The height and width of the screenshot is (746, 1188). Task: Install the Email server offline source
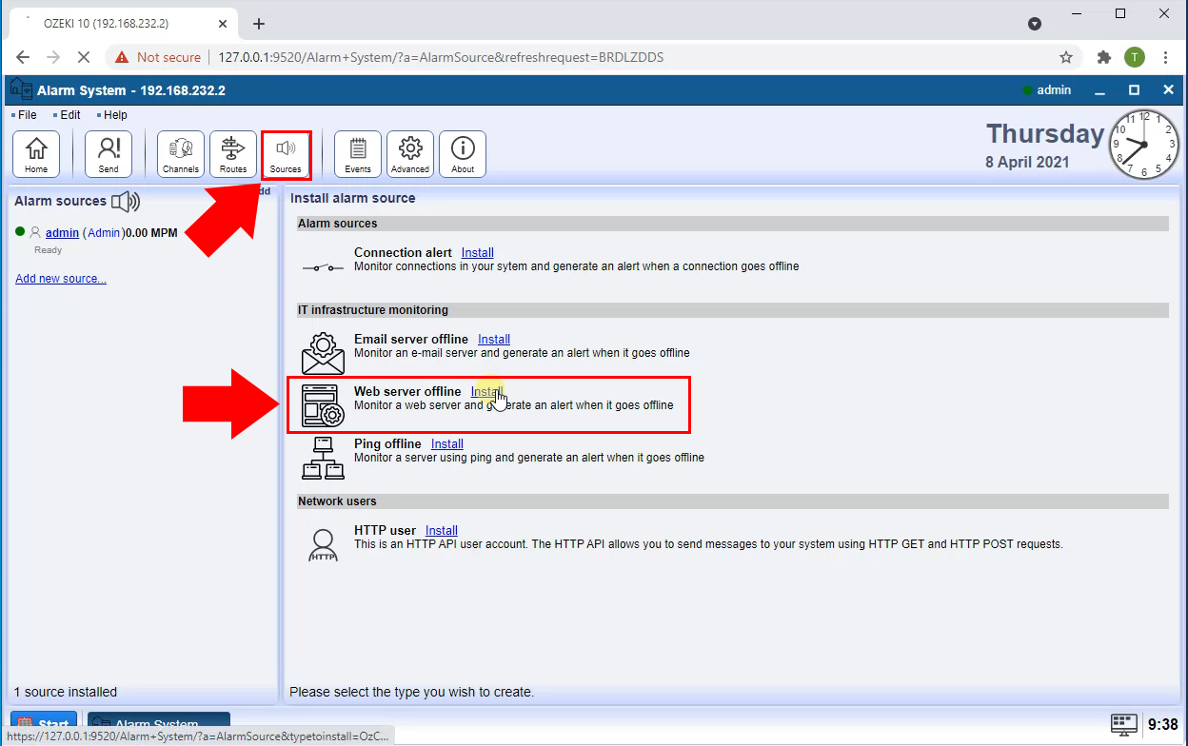(x=494, y=339)
